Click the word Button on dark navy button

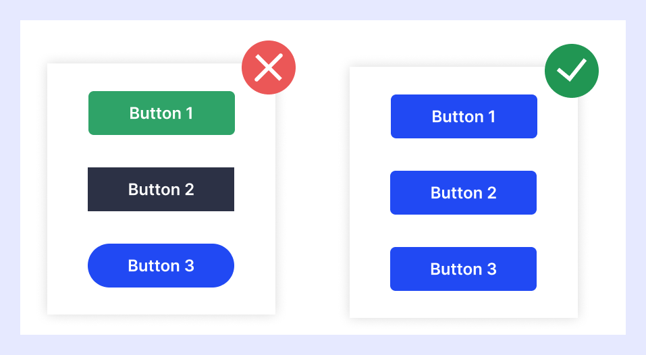coord(154,190)
